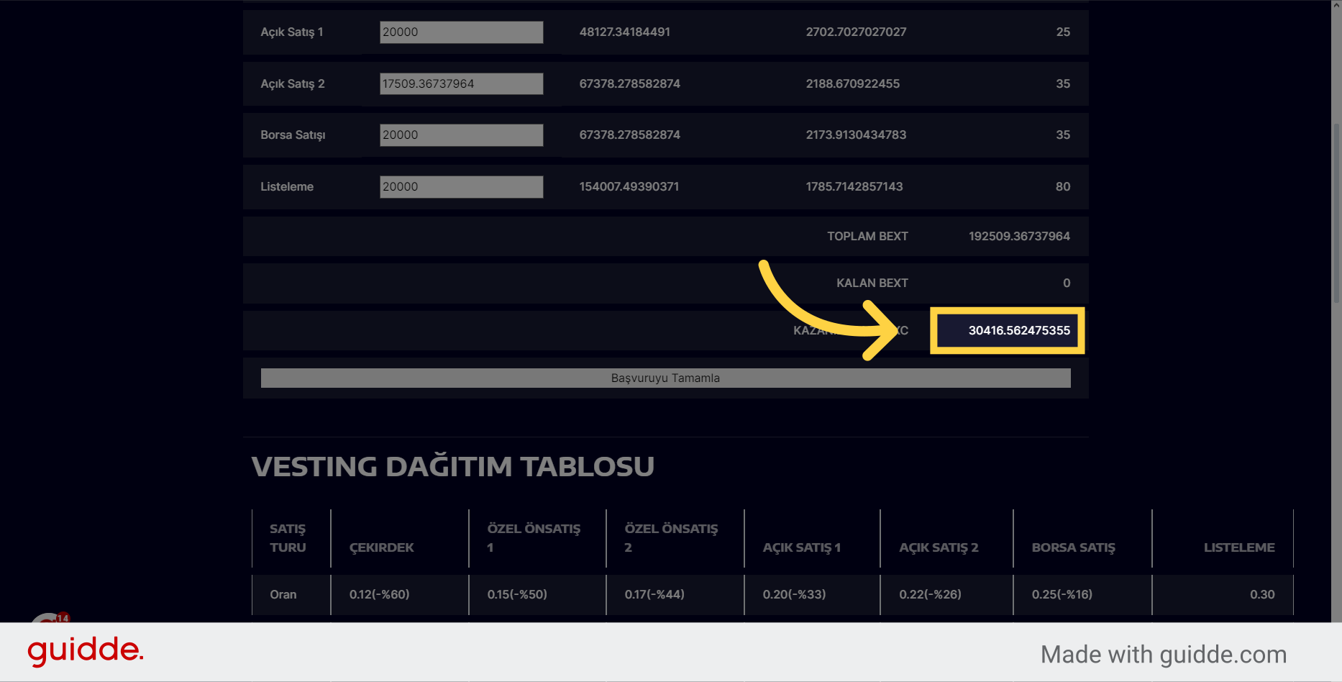Click the 0.30 cell under LISTELEME
The height and width of the screenshot is (682, 1342).
point(1262,594)
